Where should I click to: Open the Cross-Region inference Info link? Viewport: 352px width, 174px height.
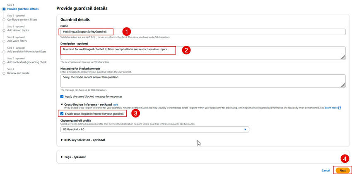[116, 105]
